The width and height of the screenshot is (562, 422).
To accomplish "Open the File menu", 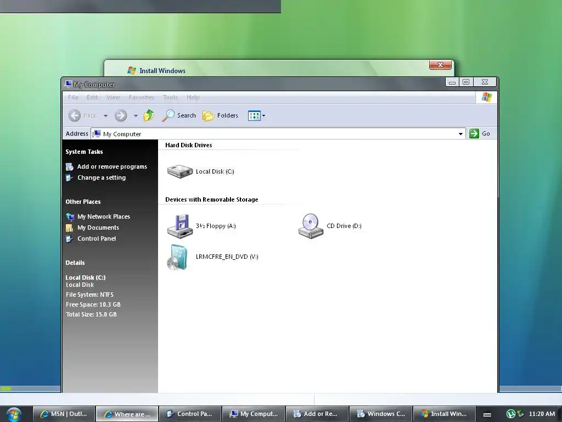I will point(73,97).
